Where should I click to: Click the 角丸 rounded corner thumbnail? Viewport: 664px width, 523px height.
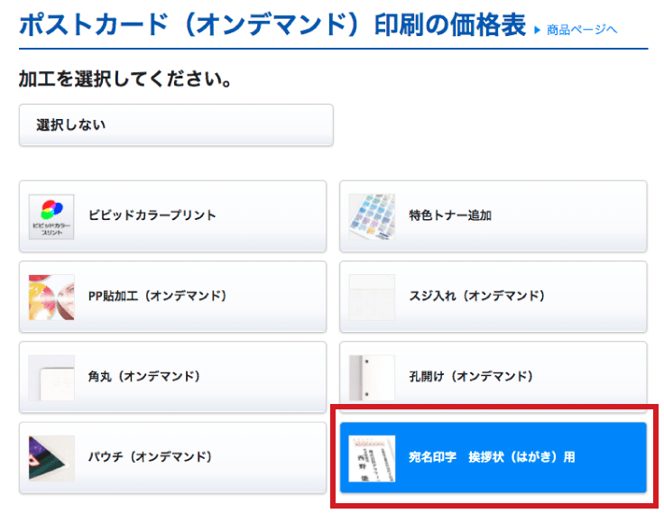click(x=51, y=377)
